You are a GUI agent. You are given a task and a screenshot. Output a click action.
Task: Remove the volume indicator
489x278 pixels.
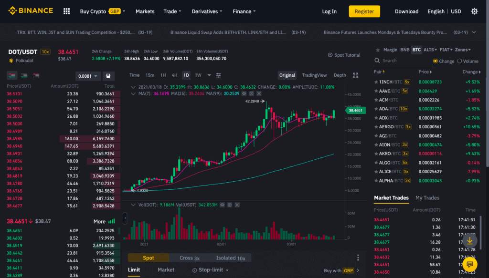[x=237, y=205]
